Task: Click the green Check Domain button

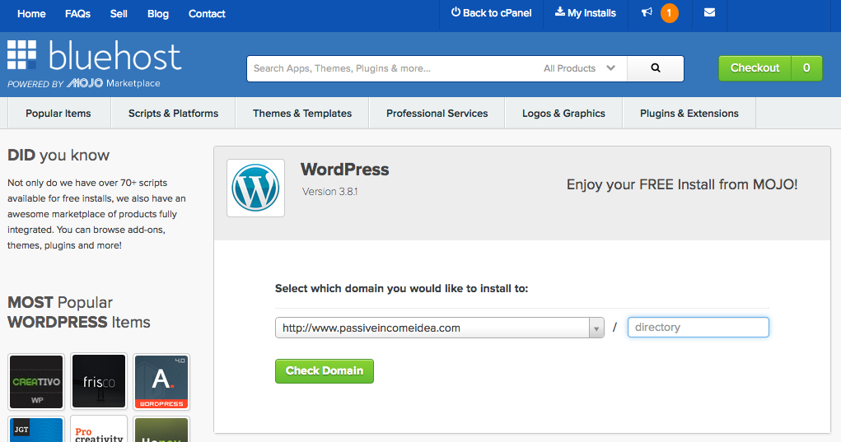Action: point(324,370)
